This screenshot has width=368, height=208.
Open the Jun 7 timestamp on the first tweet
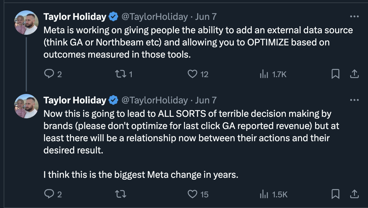coord(206,16)
